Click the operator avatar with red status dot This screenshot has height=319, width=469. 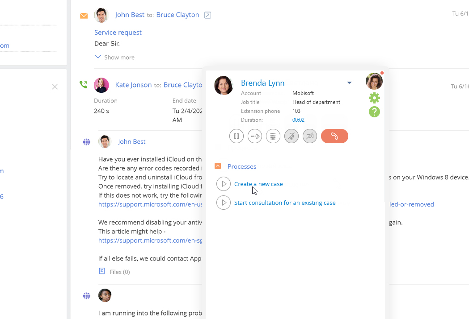click(x=374, y=81)
